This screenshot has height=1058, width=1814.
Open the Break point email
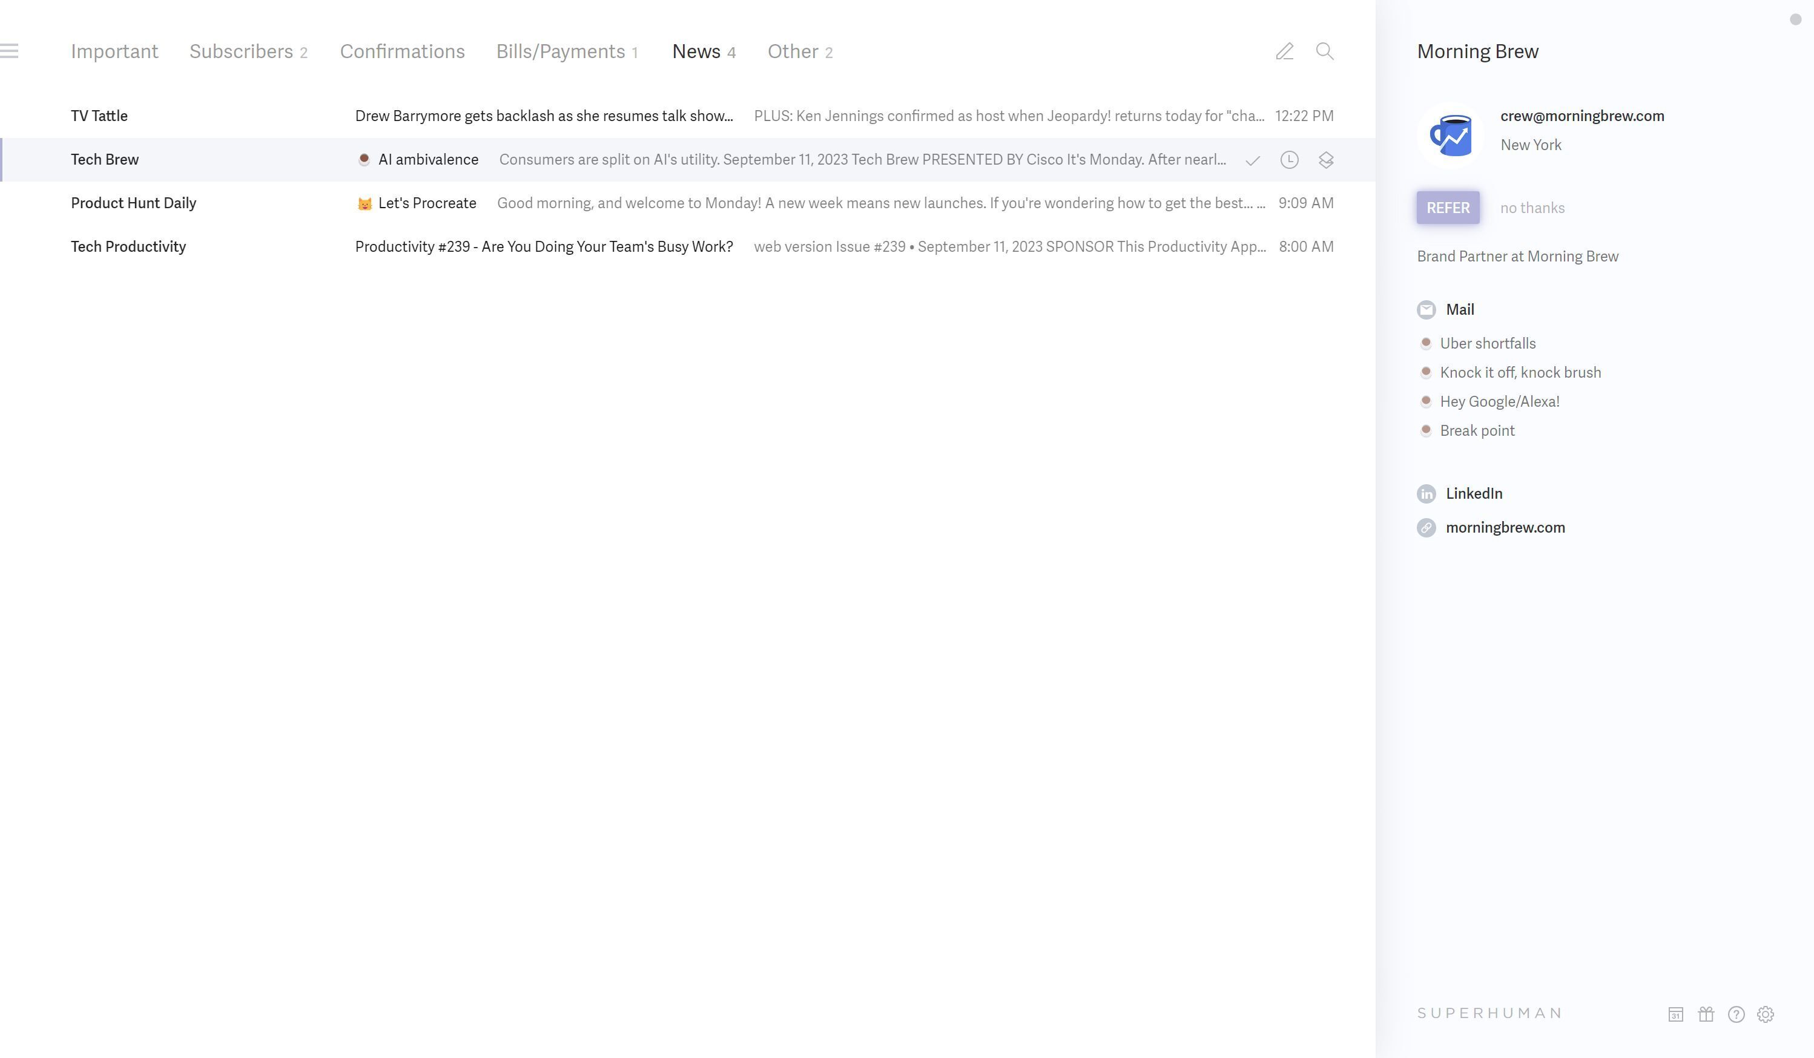(x=1477, y=430)
